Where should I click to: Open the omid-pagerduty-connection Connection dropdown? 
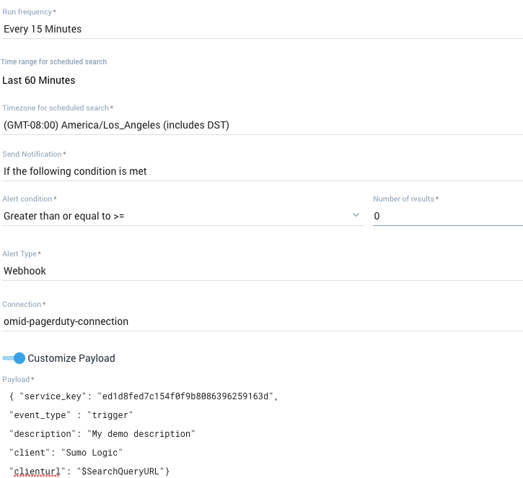[x=261, y=321]
